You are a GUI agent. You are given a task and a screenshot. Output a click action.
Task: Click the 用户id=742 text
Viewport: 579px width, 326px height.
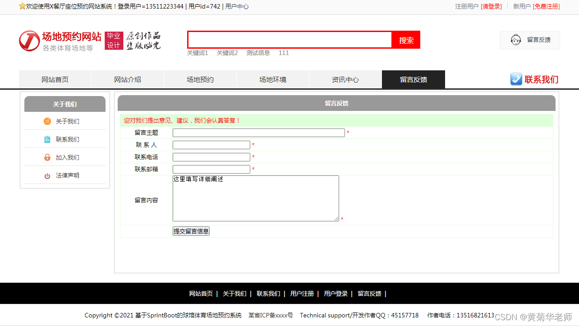click(x=204, y=6)
